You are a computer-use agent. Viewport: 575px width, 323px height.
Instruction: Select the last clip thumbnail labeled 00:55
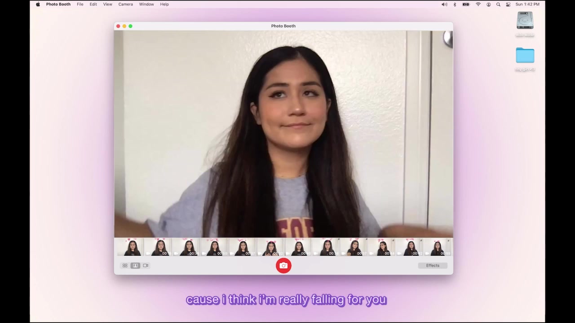click(438, 247)
